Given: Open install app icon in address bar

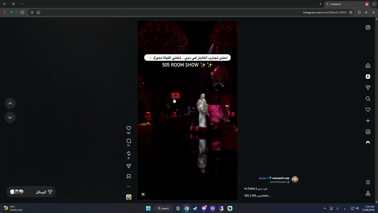Looking at the screenshot, I should point(38,12).
